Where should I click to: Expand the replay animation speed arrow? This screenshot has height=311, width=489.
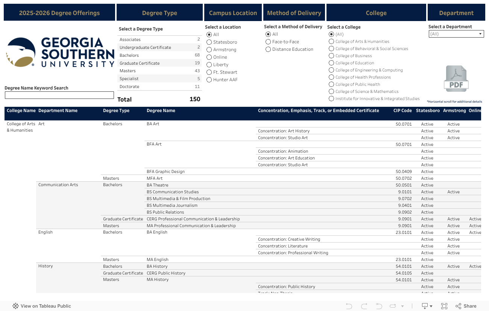tap(402, 306)
